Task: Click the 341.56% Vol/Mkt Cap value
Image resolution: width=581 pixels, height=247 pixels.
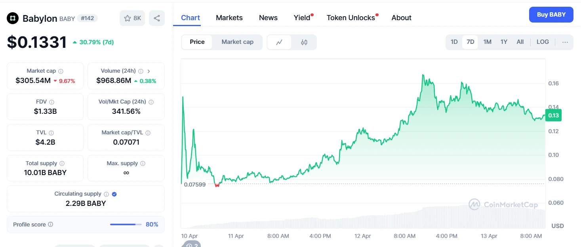Action: pos(126,111)
